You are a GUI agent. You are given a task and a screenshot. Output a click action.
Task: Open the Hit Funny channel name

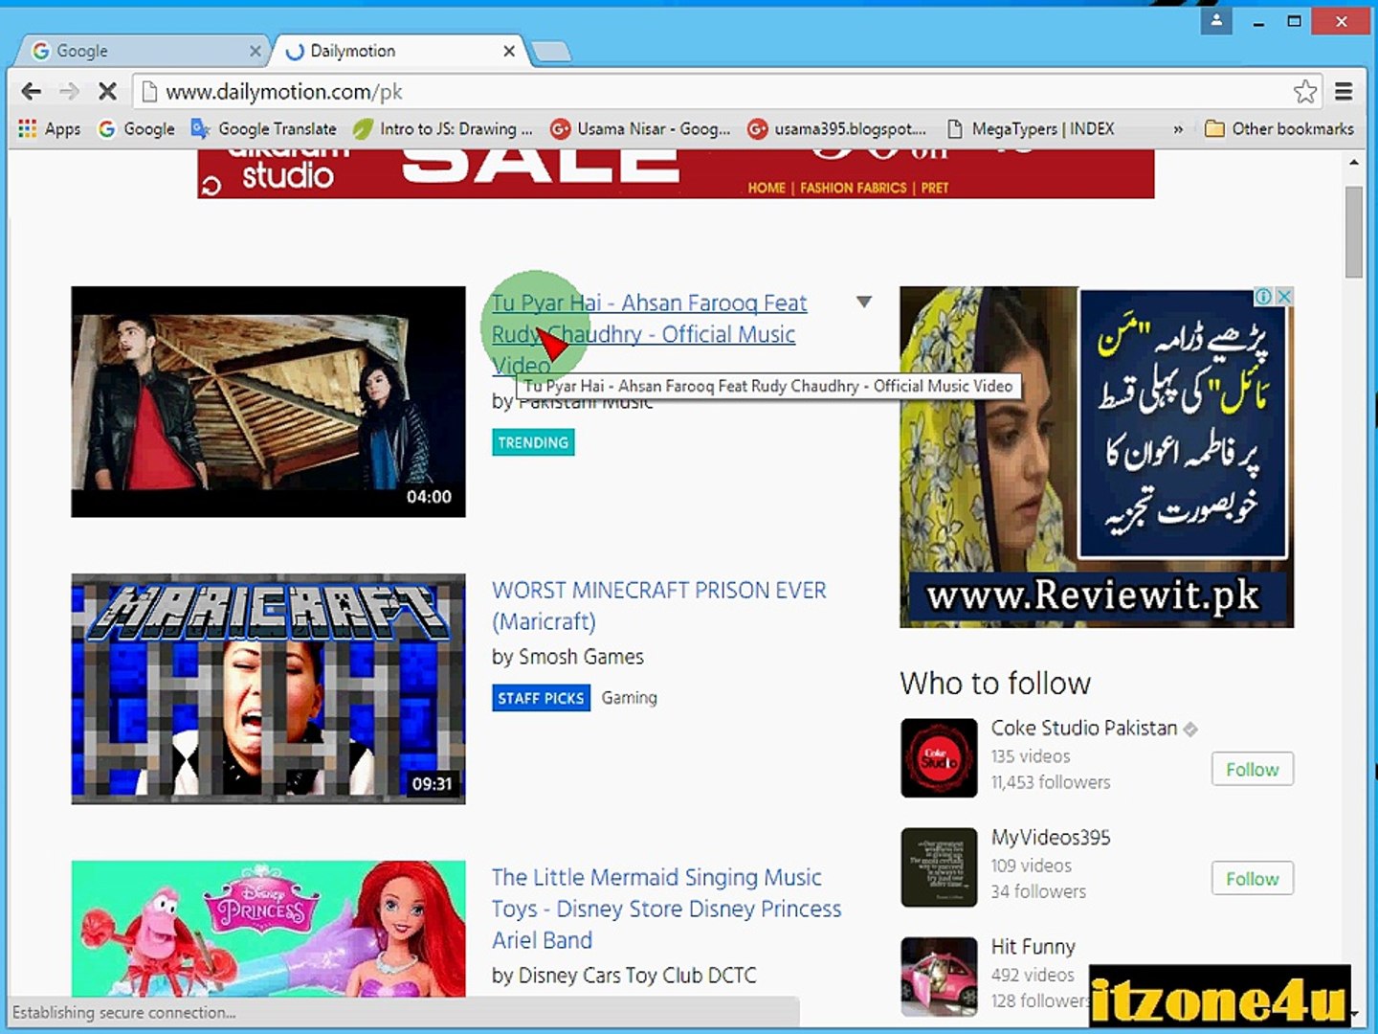[1033, 947]
